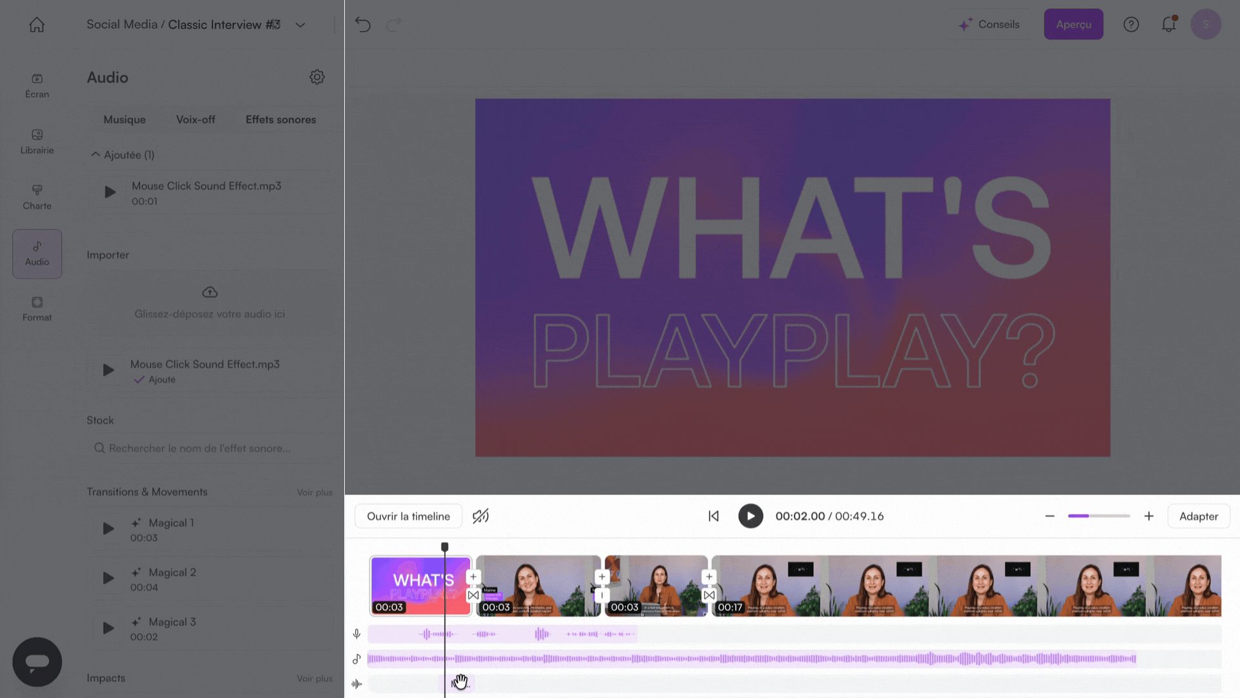Toggle the audio mute icon beside timeline button
Viewport: 1240px width, 698px height.
pyautogui.click(x=480, y=516)
